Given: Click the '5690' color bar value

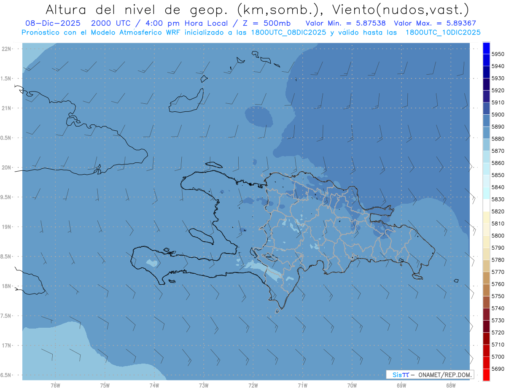Looking at the screenshot, I should coord(498,369).
